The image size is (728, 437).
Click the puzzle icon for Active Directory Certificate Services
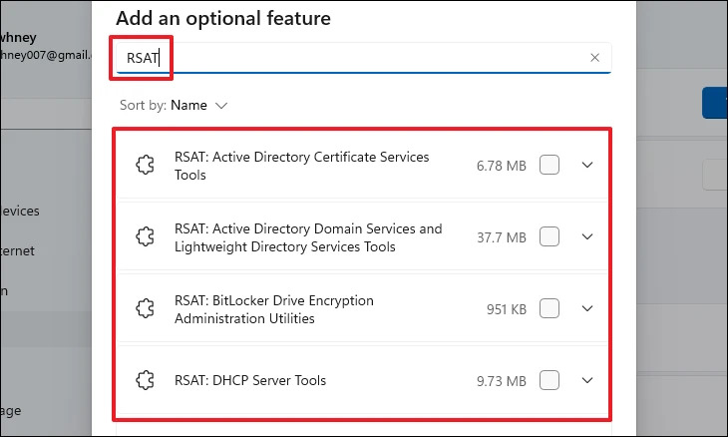click(145, 166)
